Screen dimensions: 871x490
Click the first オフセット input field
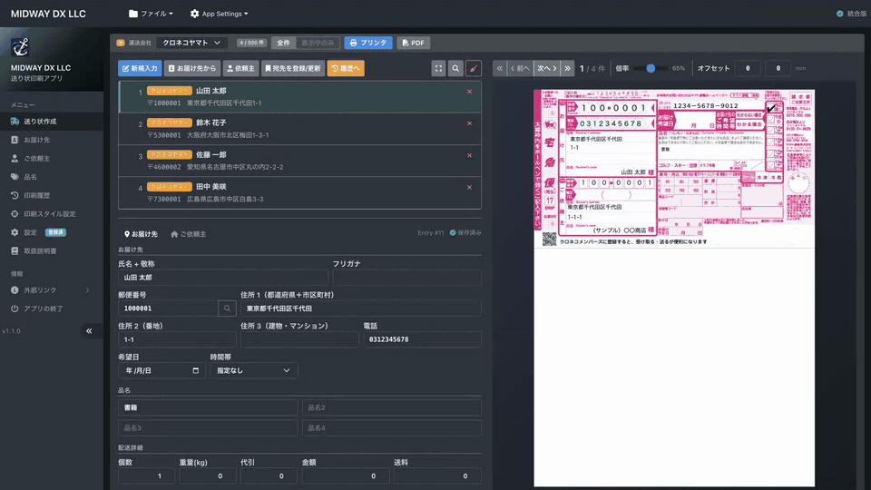click(748, 68)
